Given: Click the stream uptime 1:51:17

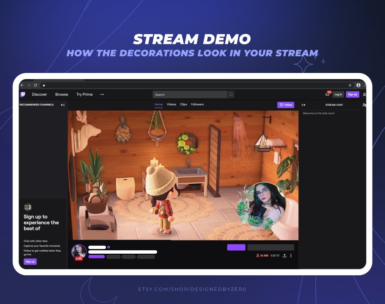Looking at the screenshot, I should pyautogui.click(x=275, y=256).
